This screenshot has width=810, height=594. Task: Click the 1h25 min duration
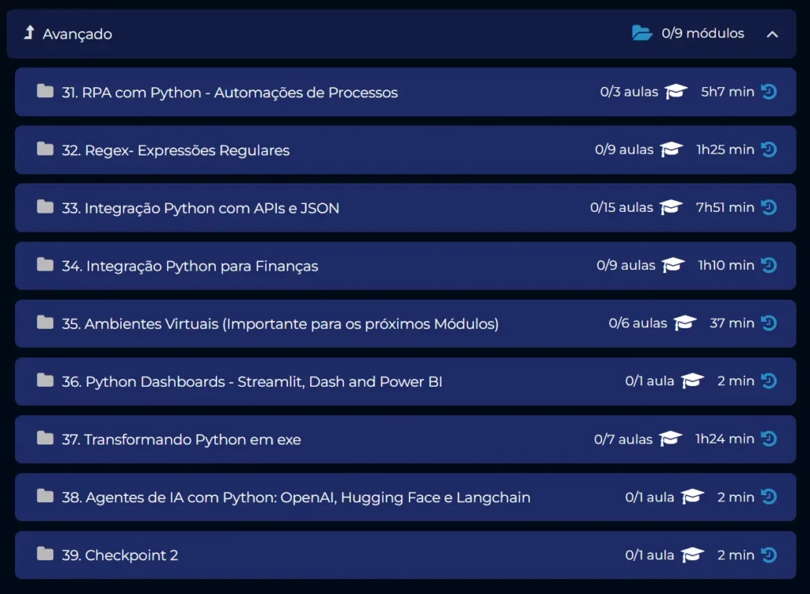pyautogui.click(x=725, y=149)
